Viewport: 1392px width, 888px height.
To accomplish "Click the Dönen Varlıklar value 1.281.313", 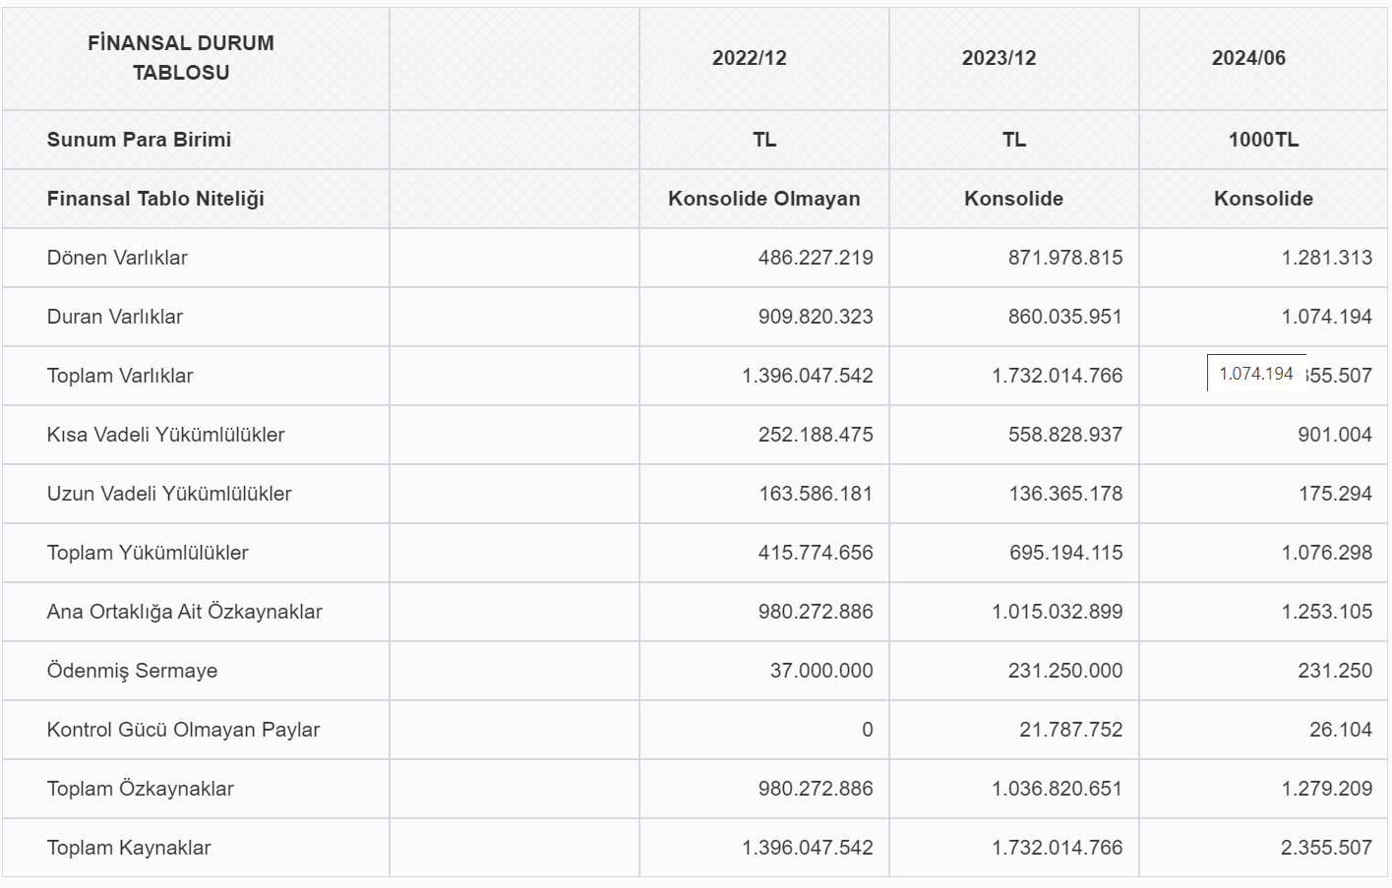I will [1326, 258].
